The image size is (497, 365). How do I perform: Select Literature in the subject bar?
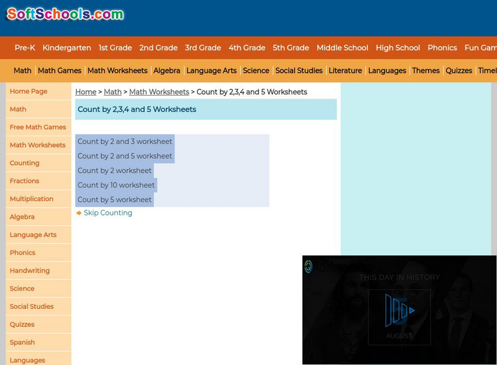click(345, 71)
